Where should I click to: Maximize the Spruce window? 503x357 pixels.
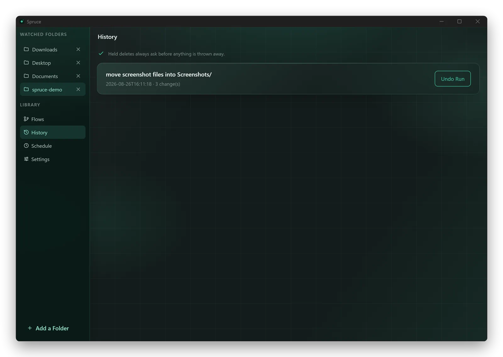point(459,21)
